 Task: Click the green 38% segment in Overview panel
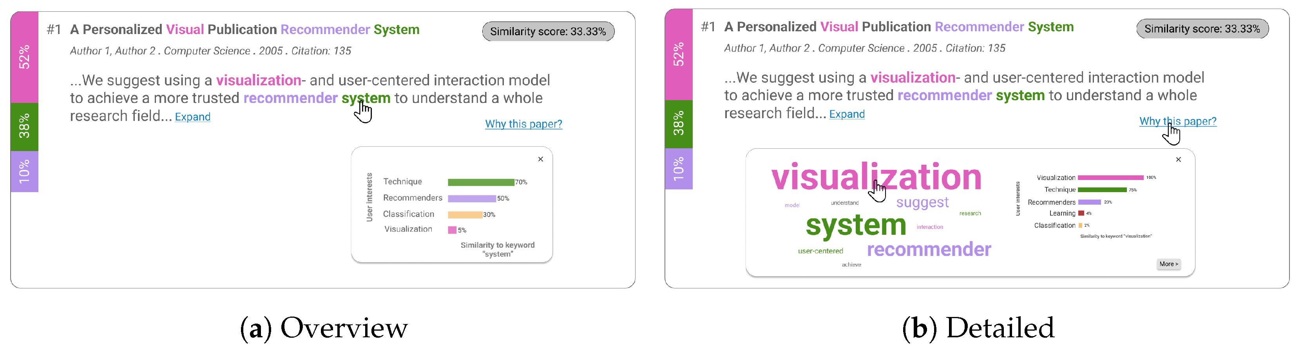(24, 126)
